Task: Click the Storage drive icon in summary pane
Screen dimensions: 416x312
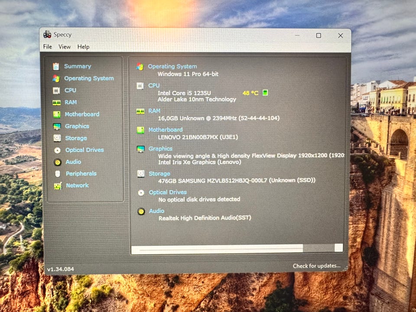Action: (x=141, y=174)
